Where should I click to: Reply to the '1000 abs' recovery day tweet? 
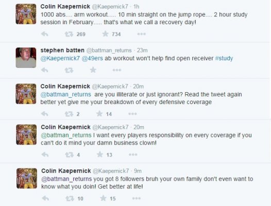point(45,34)
